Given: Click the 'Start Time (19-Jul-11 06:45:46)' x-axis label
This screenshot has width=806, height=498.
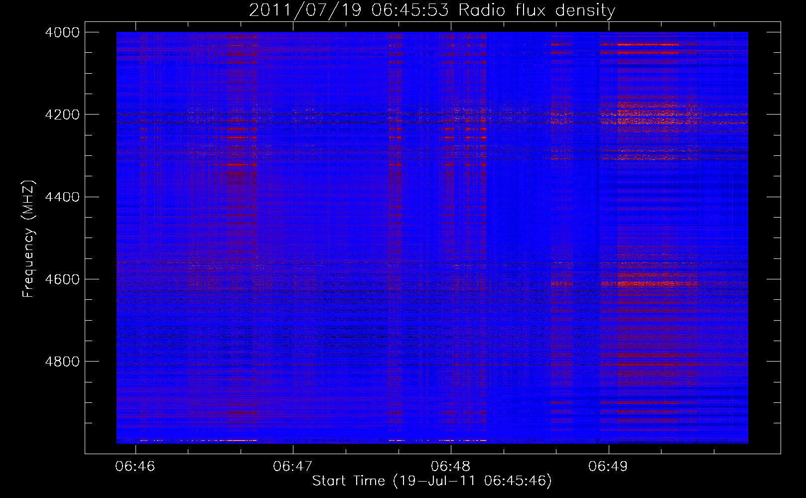Looking at the screenshot, I should tap(432, 481).
